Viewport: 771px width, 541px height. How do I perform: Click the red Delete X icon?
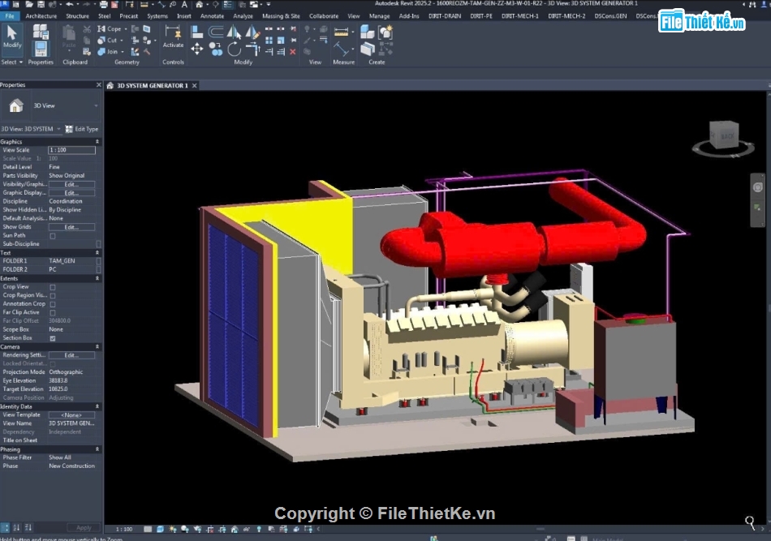pyautogui.click(x=293, y=51)
